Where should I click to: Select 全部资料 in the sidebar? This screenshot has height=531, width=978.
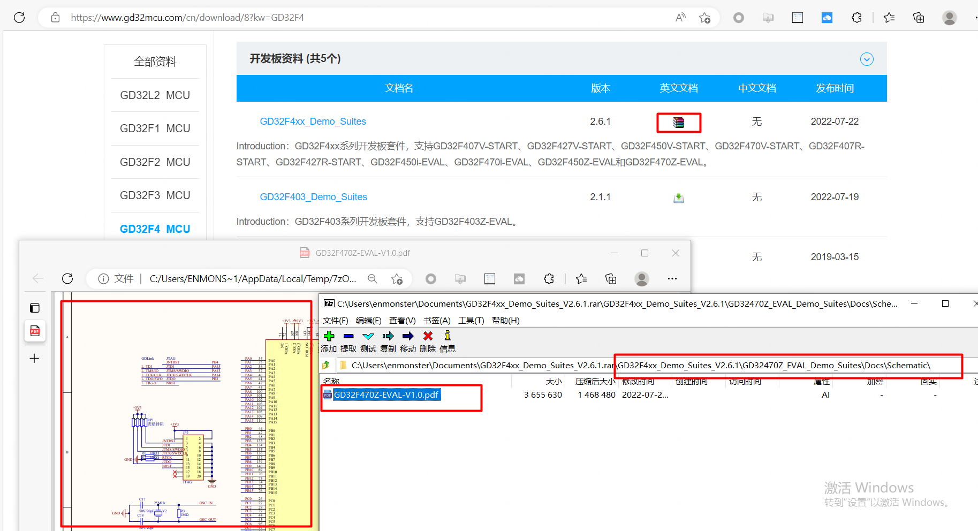coord(155,62)
